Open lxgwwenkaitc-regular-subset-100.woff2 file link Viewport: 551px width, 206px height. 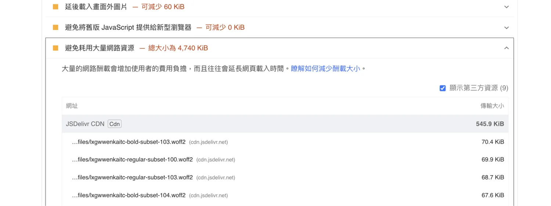132,159
